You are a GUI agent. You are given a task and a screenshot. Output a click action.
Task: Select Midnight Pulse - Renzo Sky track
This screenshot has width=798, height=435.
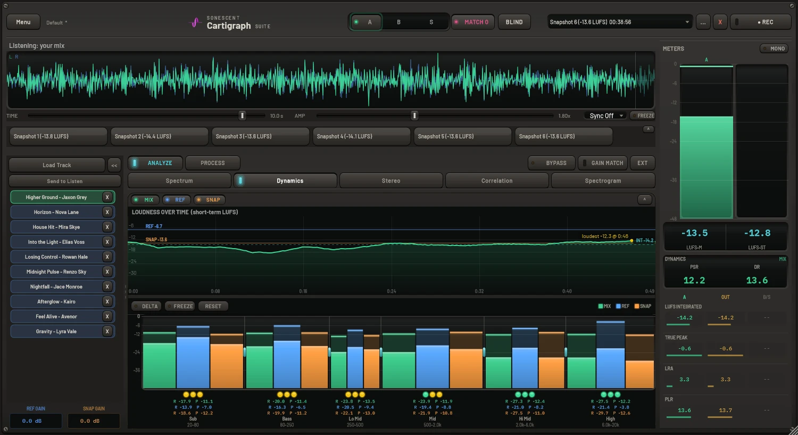[56, 272]
